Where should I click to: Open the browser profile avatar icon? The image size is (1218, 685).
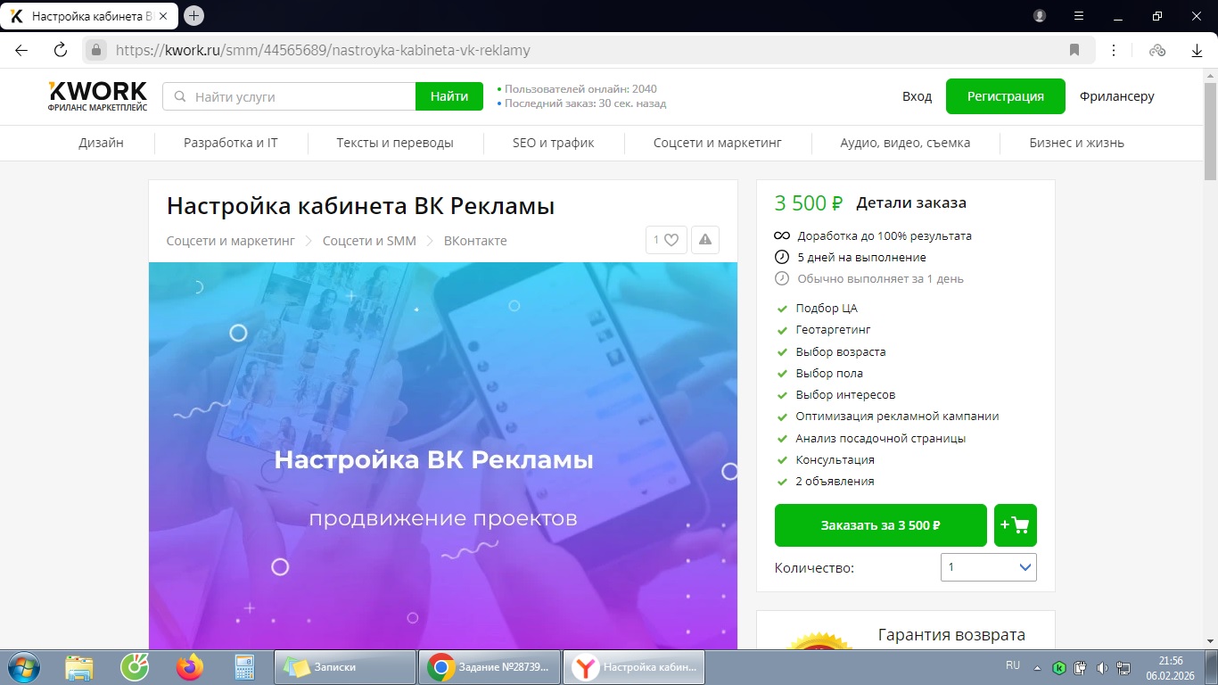1040,16
